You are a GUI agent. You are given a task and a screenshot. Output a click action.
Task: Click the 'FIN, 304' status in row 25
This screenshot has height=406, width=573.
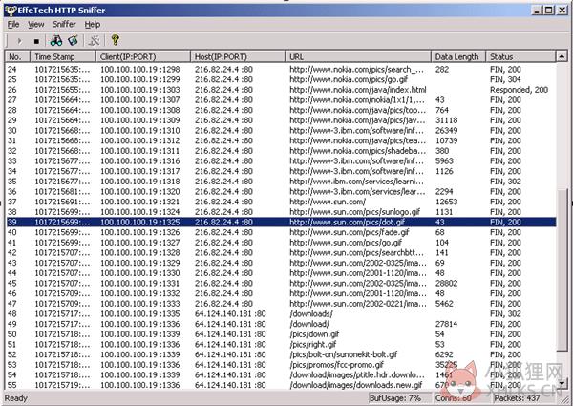505,79
